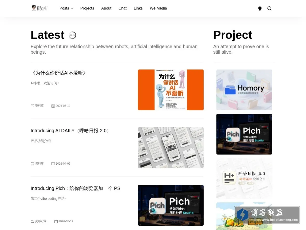Open the Homory project card
The height and width of the screenshot is (230, 306).
click(244, 90)
